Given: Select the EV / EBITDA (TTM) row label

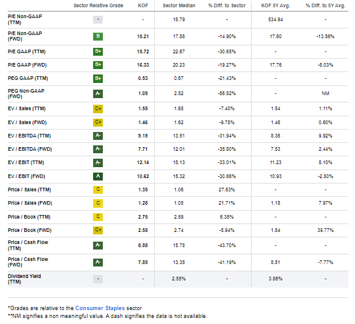Looking at the screenshot, I should tap(29, 136).
